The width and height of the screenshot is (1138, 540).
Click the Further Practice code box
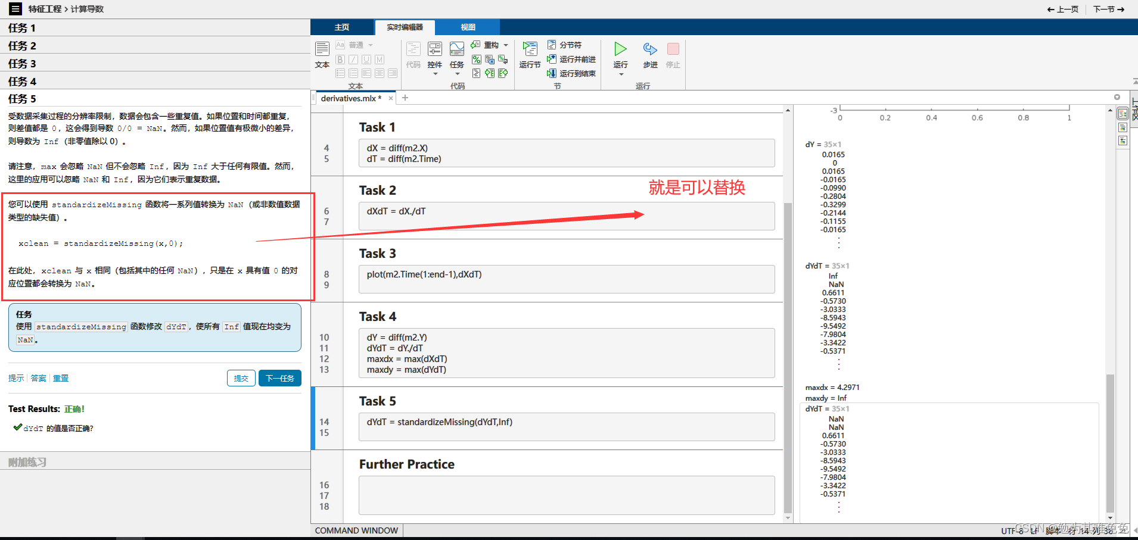click(567, 495)
